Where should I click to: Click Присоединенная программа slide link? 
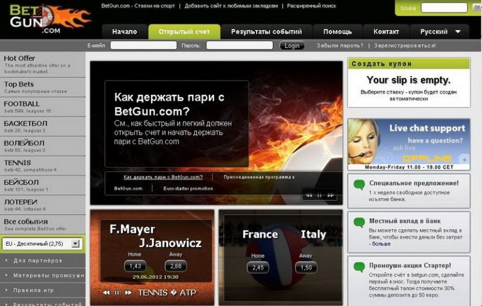[x=259, y=177]
